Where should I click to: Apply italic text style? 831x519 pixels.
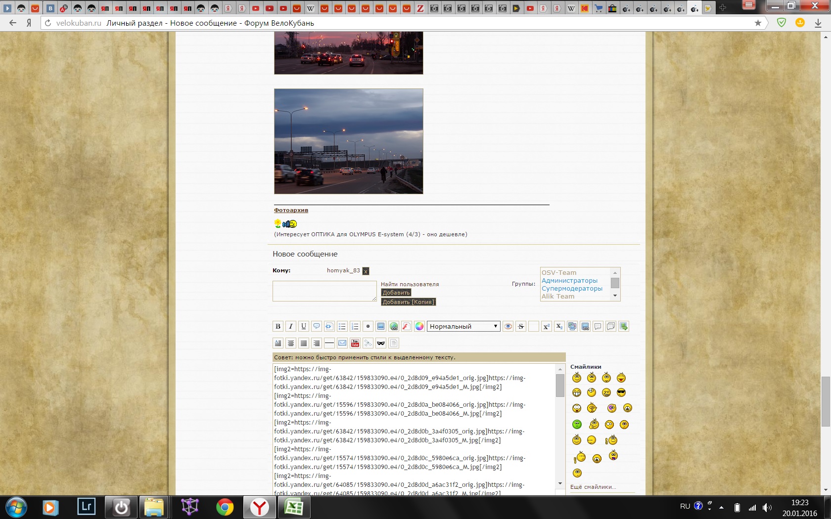[291, 326]
